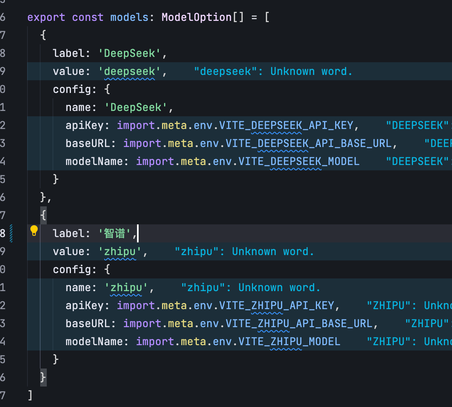
Task: Click the VITE_DEEPSEEK_MODEL variable
Action: coord(299,161)
